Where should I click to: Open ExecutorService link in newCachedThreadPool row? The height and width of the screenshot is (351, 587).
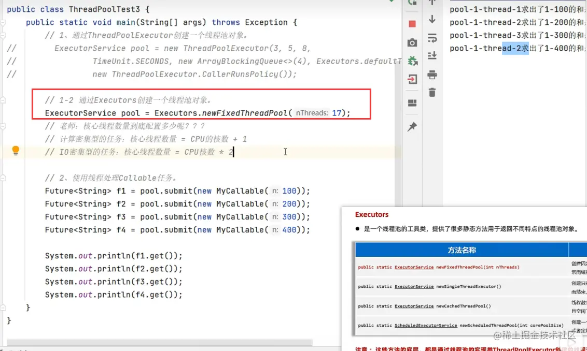pyautogui.click(x=414, y=306)
